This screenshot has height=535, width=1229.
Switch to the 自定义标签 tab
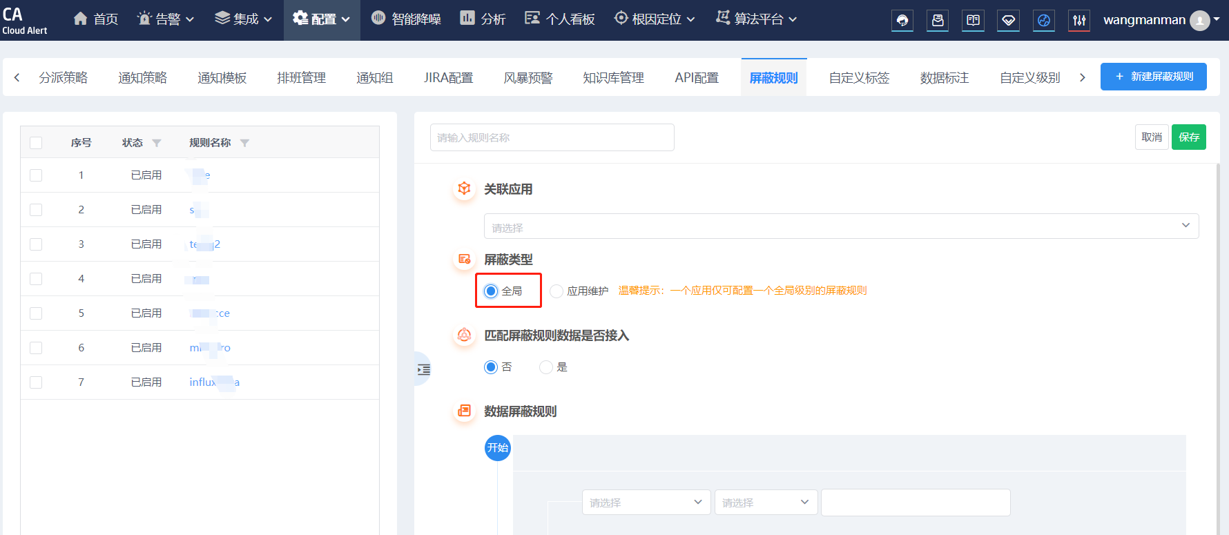click(x=860, y=77)
